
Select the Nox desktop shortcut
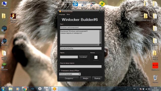click(x=4, y=30)
